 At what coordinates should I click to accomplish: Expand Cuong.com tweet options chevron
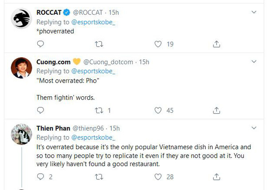point(254,61)
